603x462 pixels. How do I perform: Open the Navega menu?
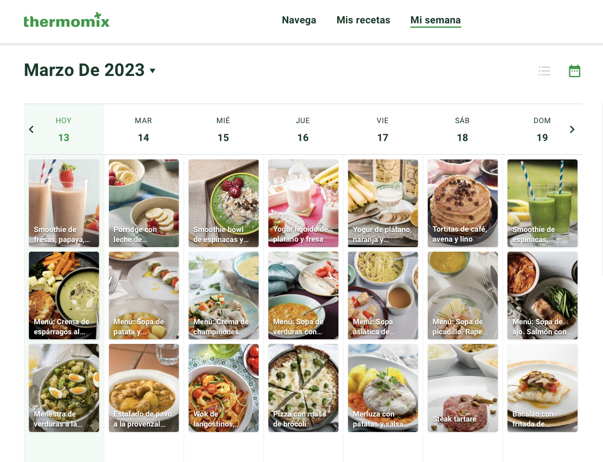[x=299, y=20]
